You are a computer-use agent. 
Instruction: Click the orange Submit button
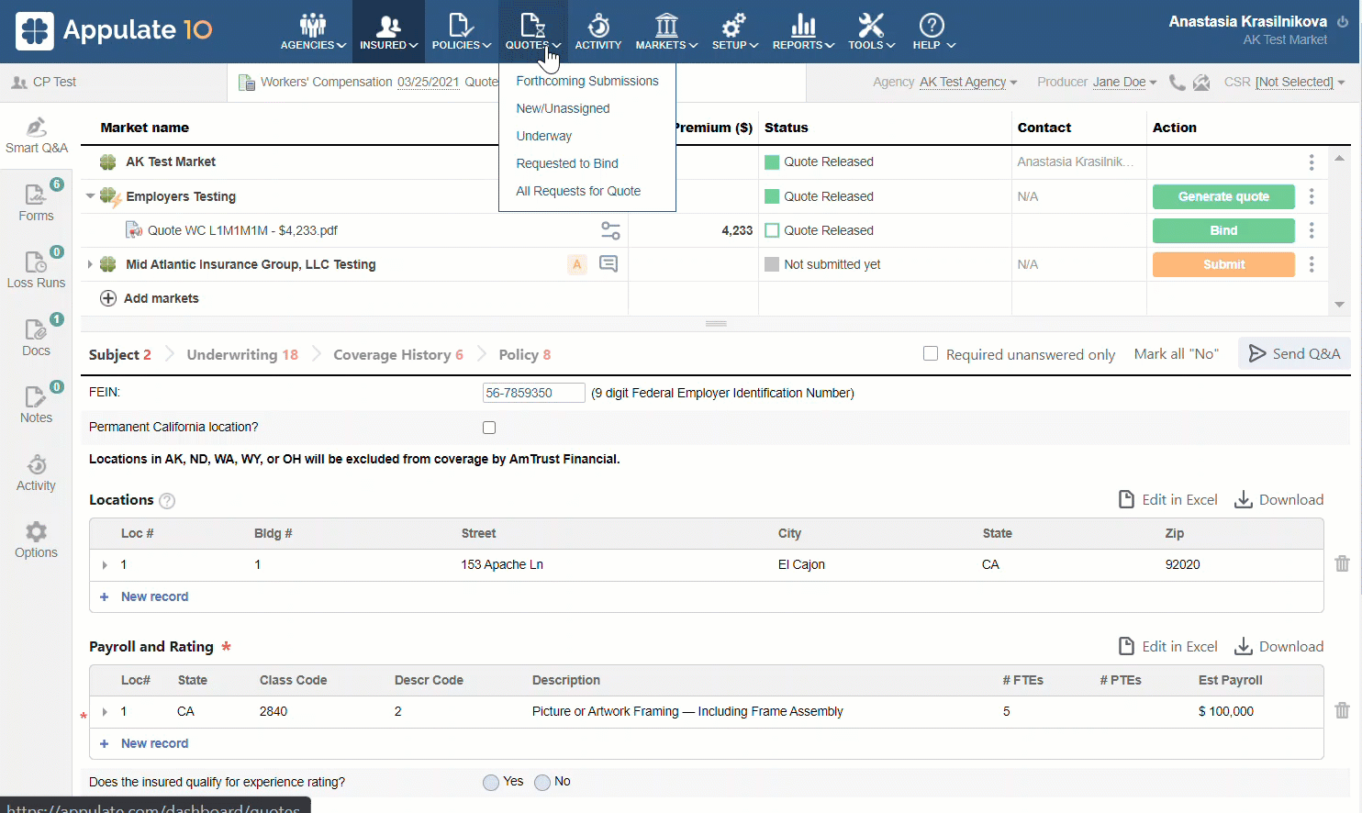[1223, 264]
